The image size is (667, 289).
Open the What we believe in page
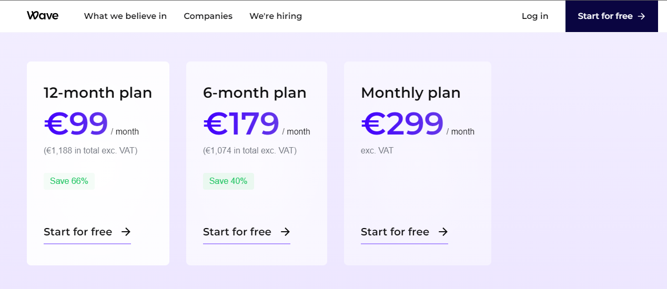click(125, 16)
